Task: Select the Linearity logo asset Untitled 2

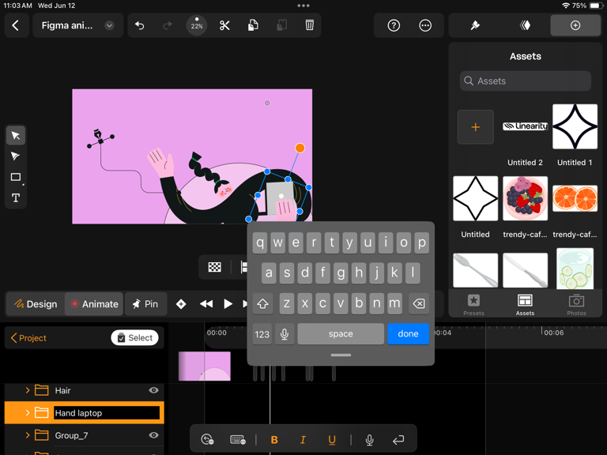Action: click(525, 126)
